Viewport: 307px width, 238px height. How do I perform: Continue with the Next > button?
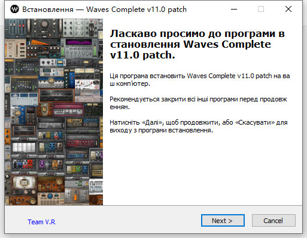[x=223, y=220]
